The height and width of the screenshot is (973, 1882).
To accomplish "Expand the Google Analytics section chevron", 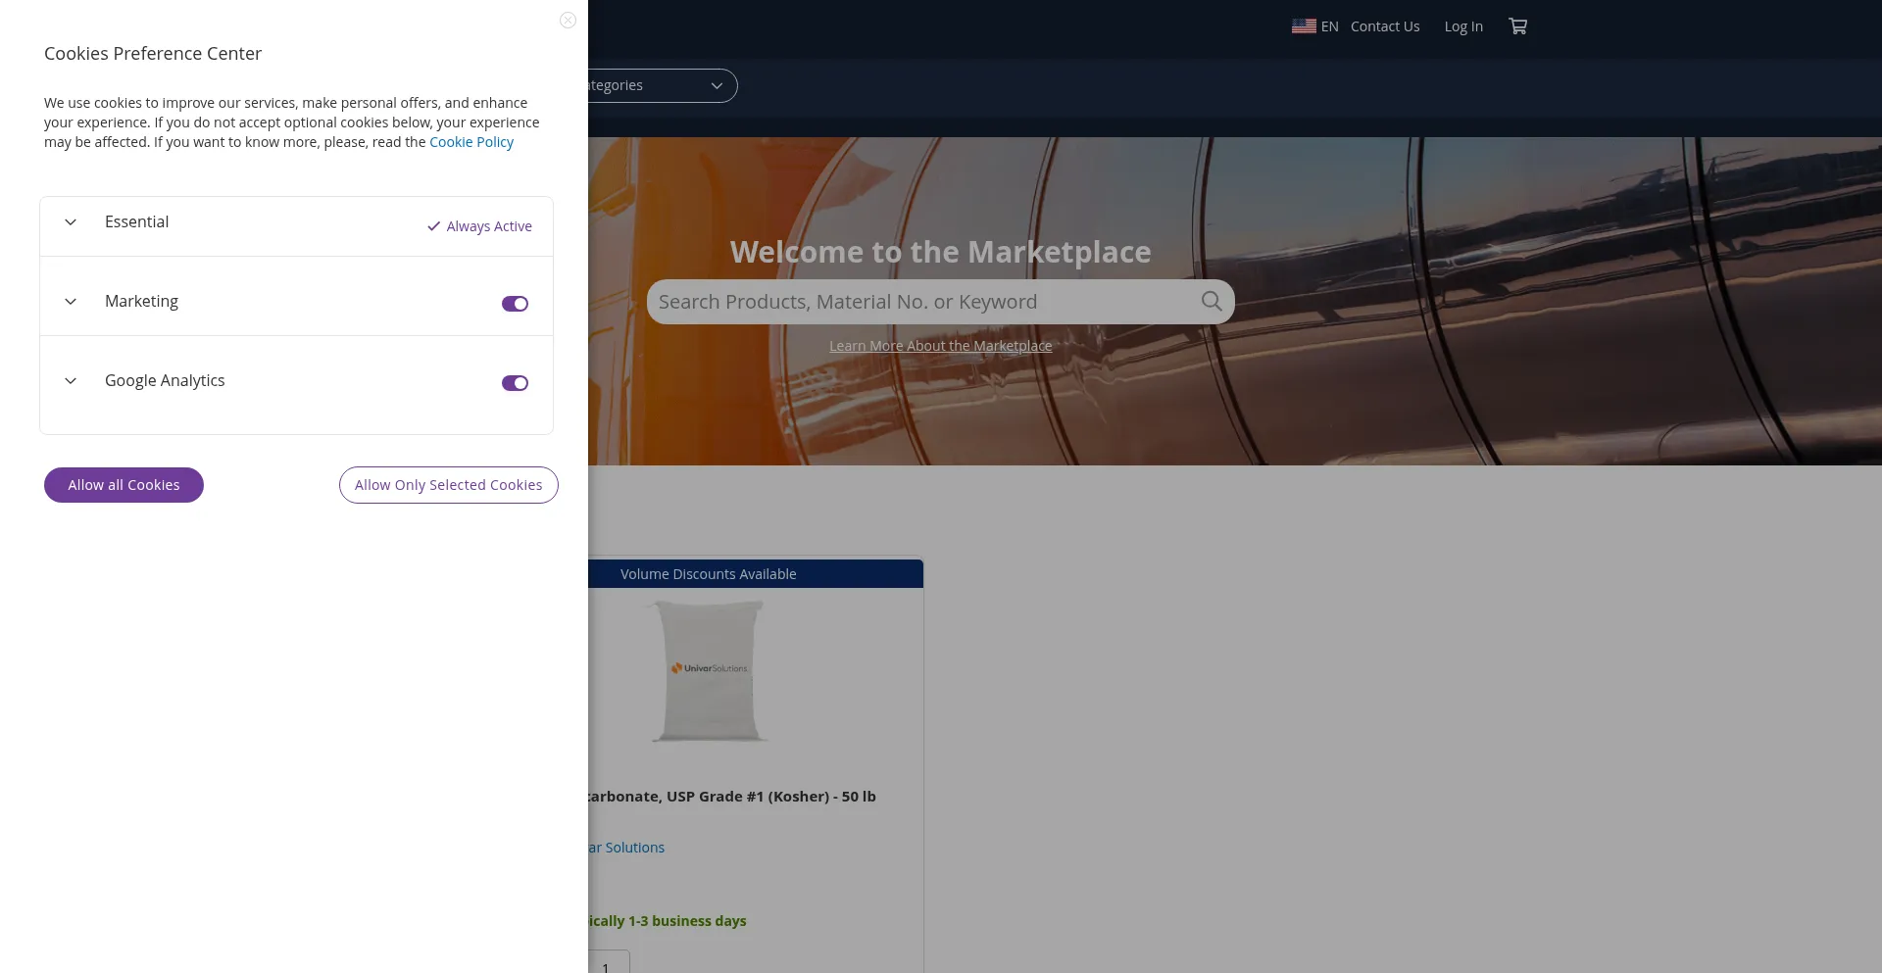I will [x=71, y=381].
